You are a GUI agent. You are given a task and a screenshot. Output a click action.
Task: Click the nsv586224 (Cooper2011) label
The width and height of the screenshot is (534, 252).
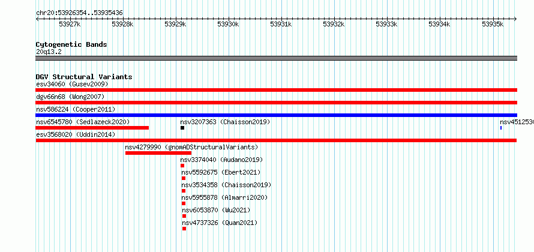click(76, 109)
